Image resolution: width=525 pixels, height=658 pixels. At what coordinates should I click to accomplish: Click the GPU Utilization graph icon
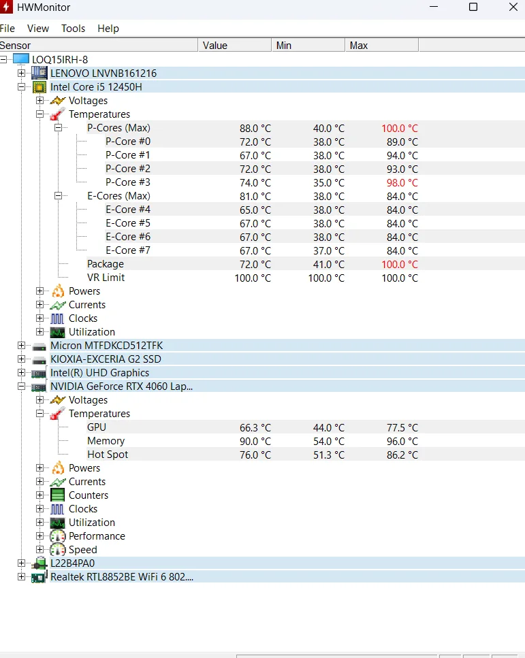click(x=58, y=523)
